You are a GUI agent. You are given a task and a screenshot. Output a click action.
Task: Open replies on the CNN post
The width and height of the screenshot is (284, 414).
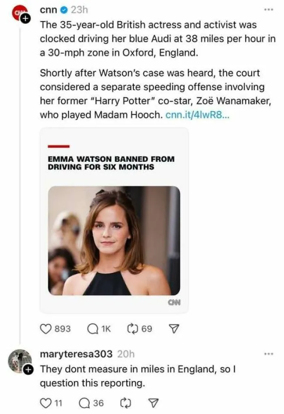[x=93, y=329]
